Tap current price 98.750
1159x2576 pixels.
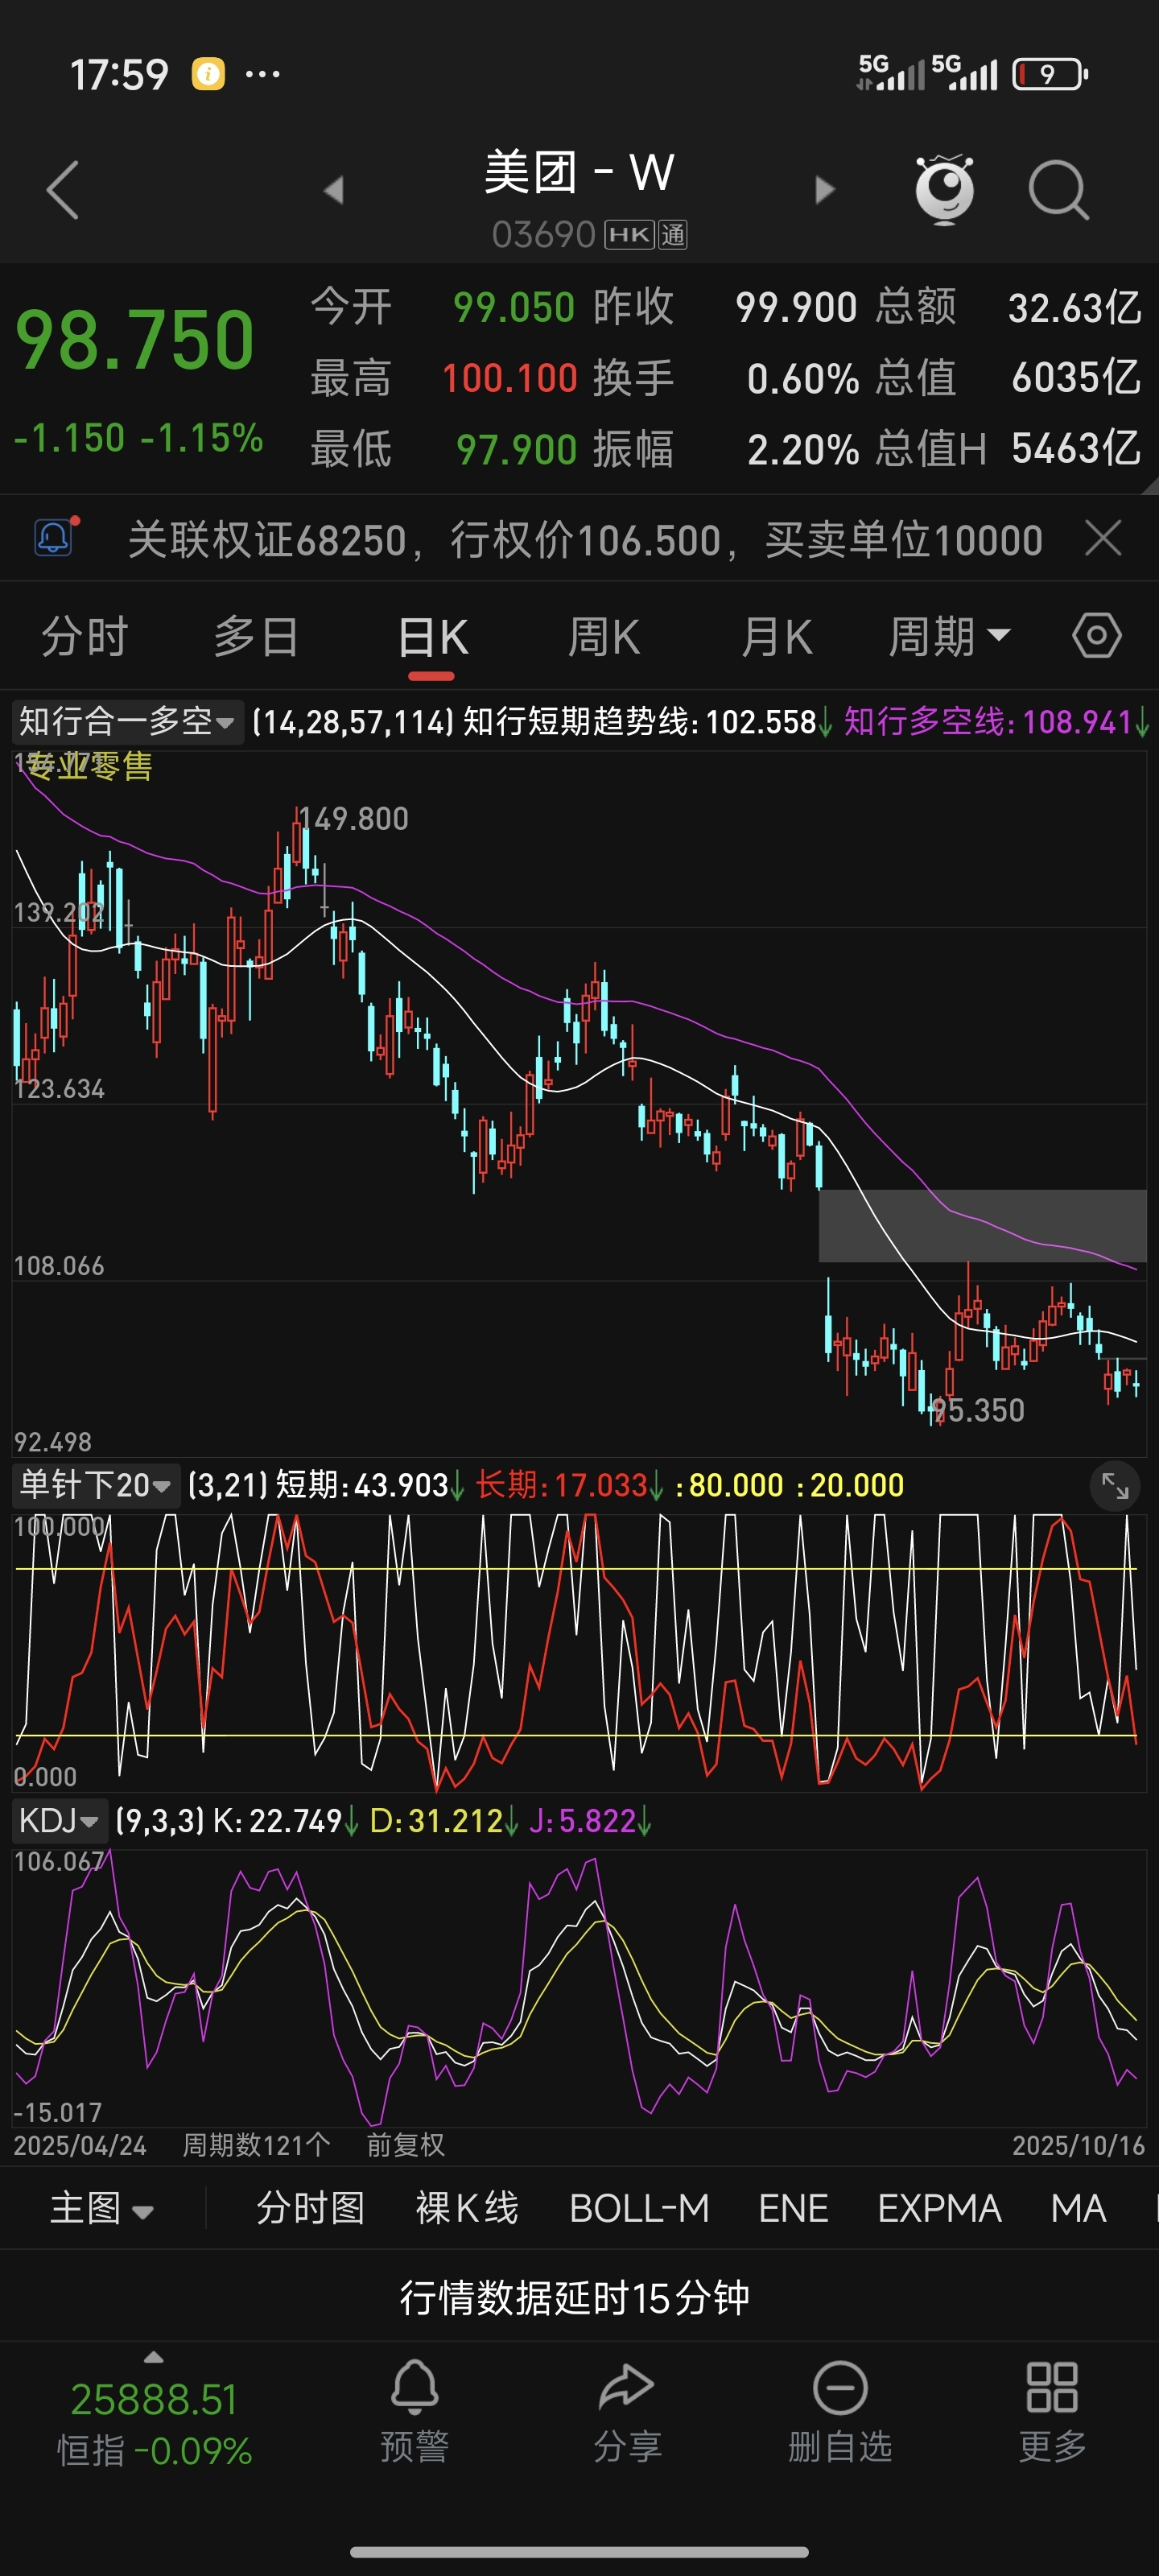[135, 340]
